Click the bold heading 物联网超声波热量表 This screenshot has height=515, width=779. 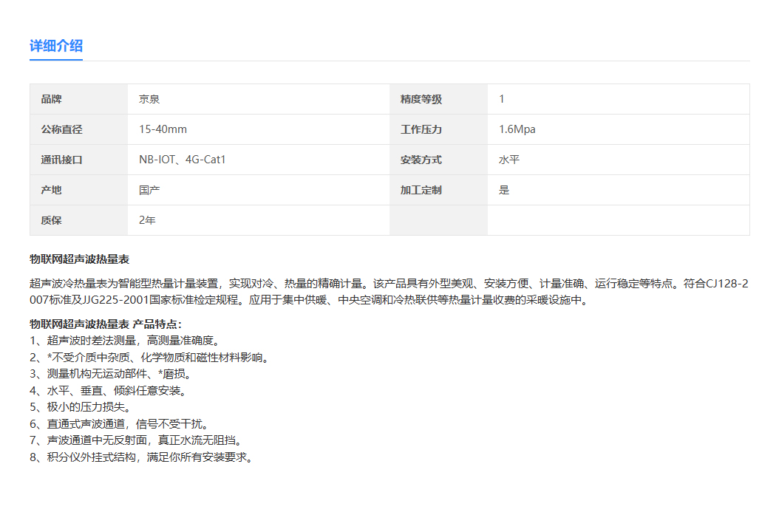pyautogui.click(x=80, y=259)
